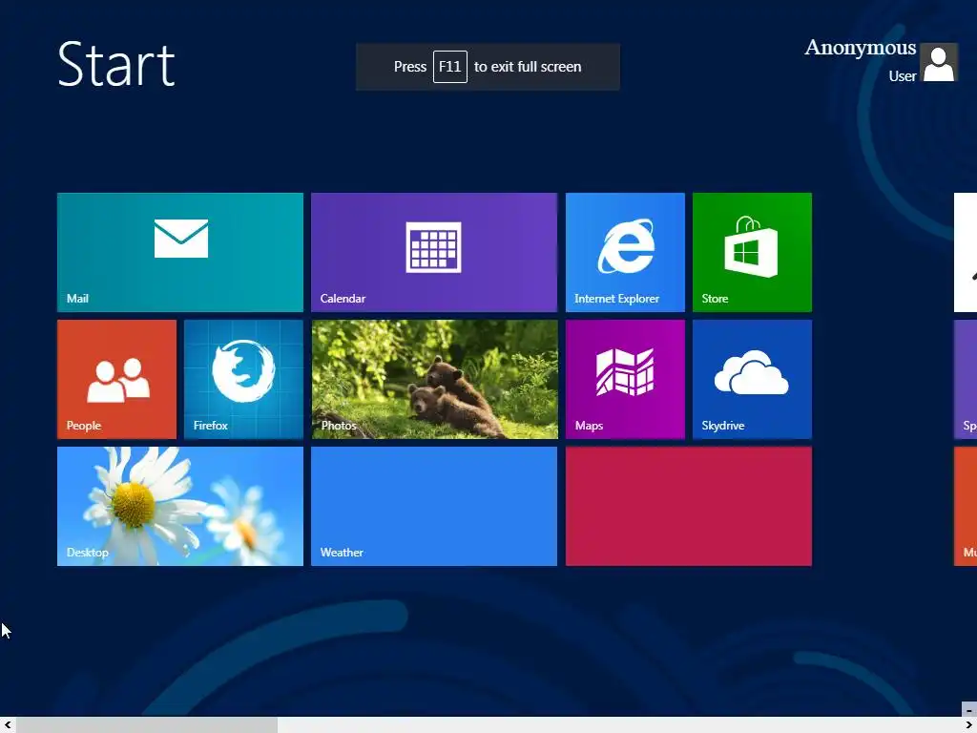Click the Start heading text
The image size is (977, 733).
click(115, 64)
